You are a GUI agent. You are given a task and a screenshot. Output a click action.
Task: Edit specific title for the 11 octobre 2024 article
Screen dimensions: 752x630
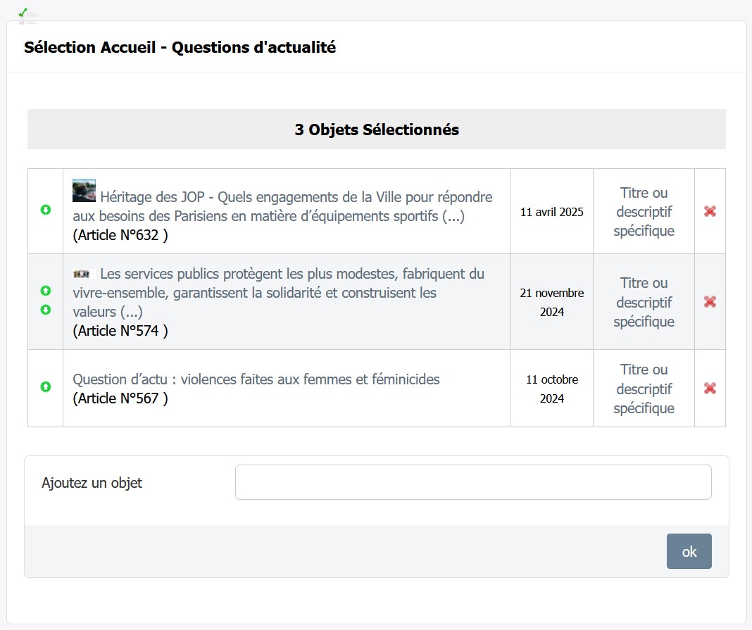click(644, 389)
